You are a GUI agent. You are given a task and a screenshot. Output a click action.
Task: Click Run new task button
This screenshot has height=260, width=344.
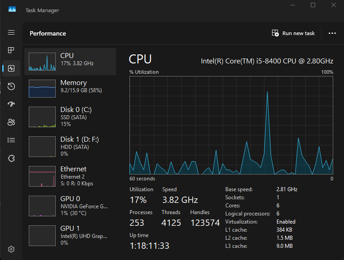(x=293, y=33)
